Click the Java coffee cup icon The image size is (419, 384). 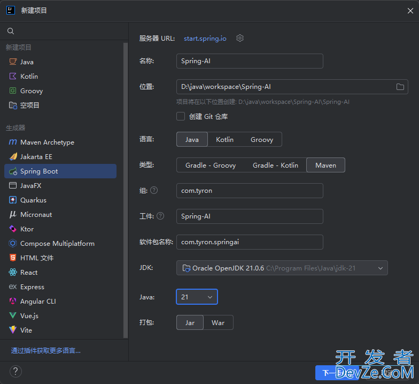[13, 62]
